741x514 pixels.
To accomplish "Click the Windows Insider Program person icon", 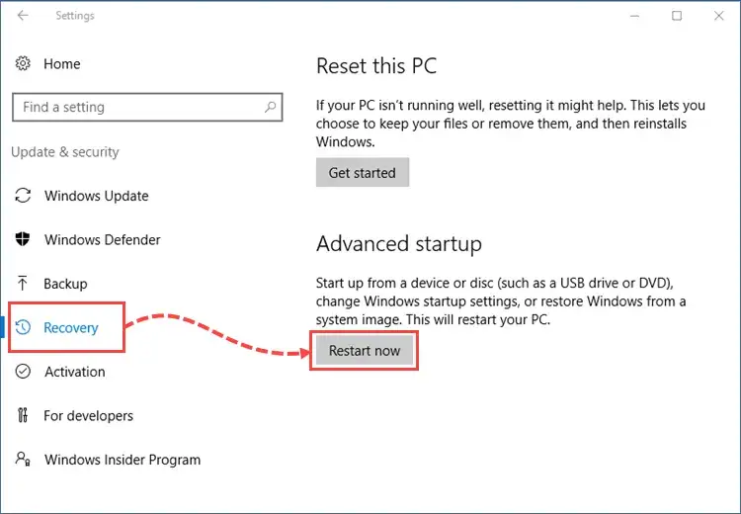I will click(x=23, y=460).
